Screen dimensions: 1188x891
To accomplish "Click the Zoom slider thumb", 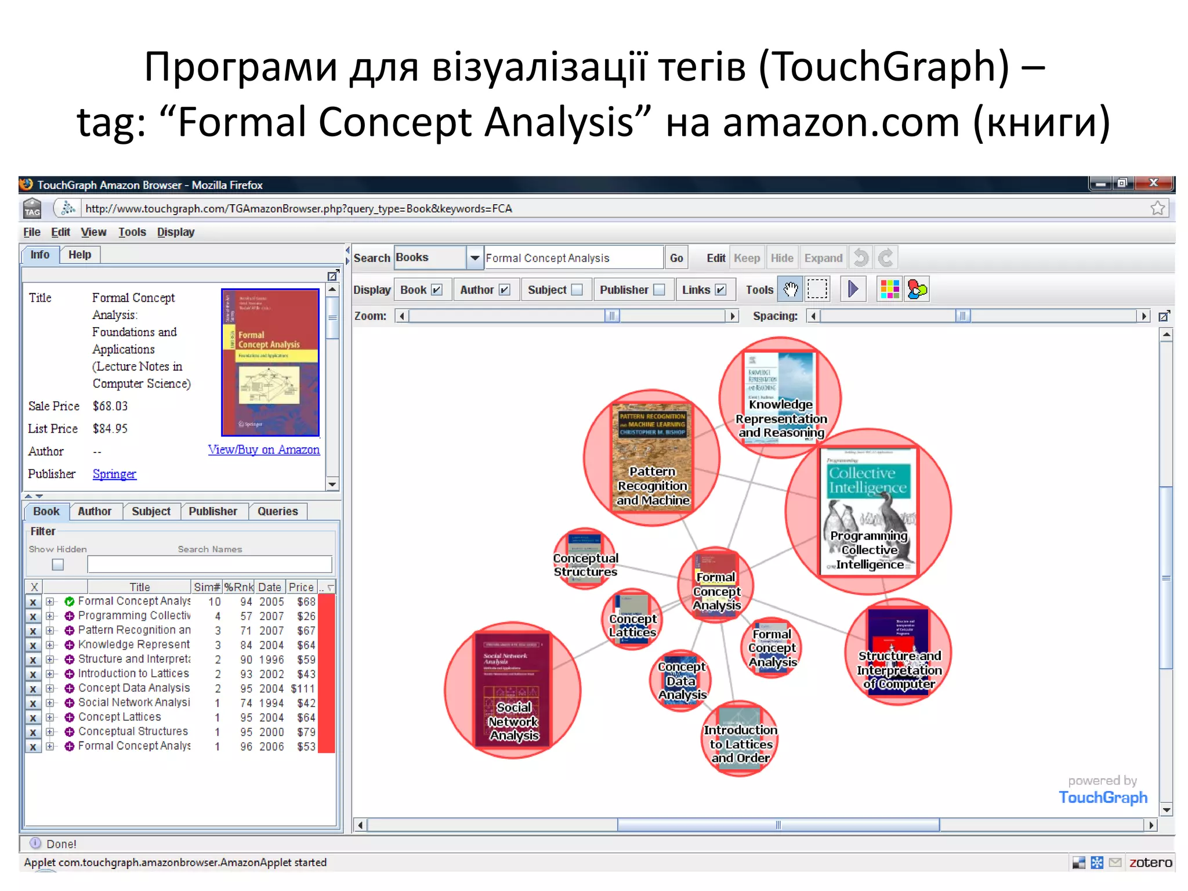I will pos(612,316).
